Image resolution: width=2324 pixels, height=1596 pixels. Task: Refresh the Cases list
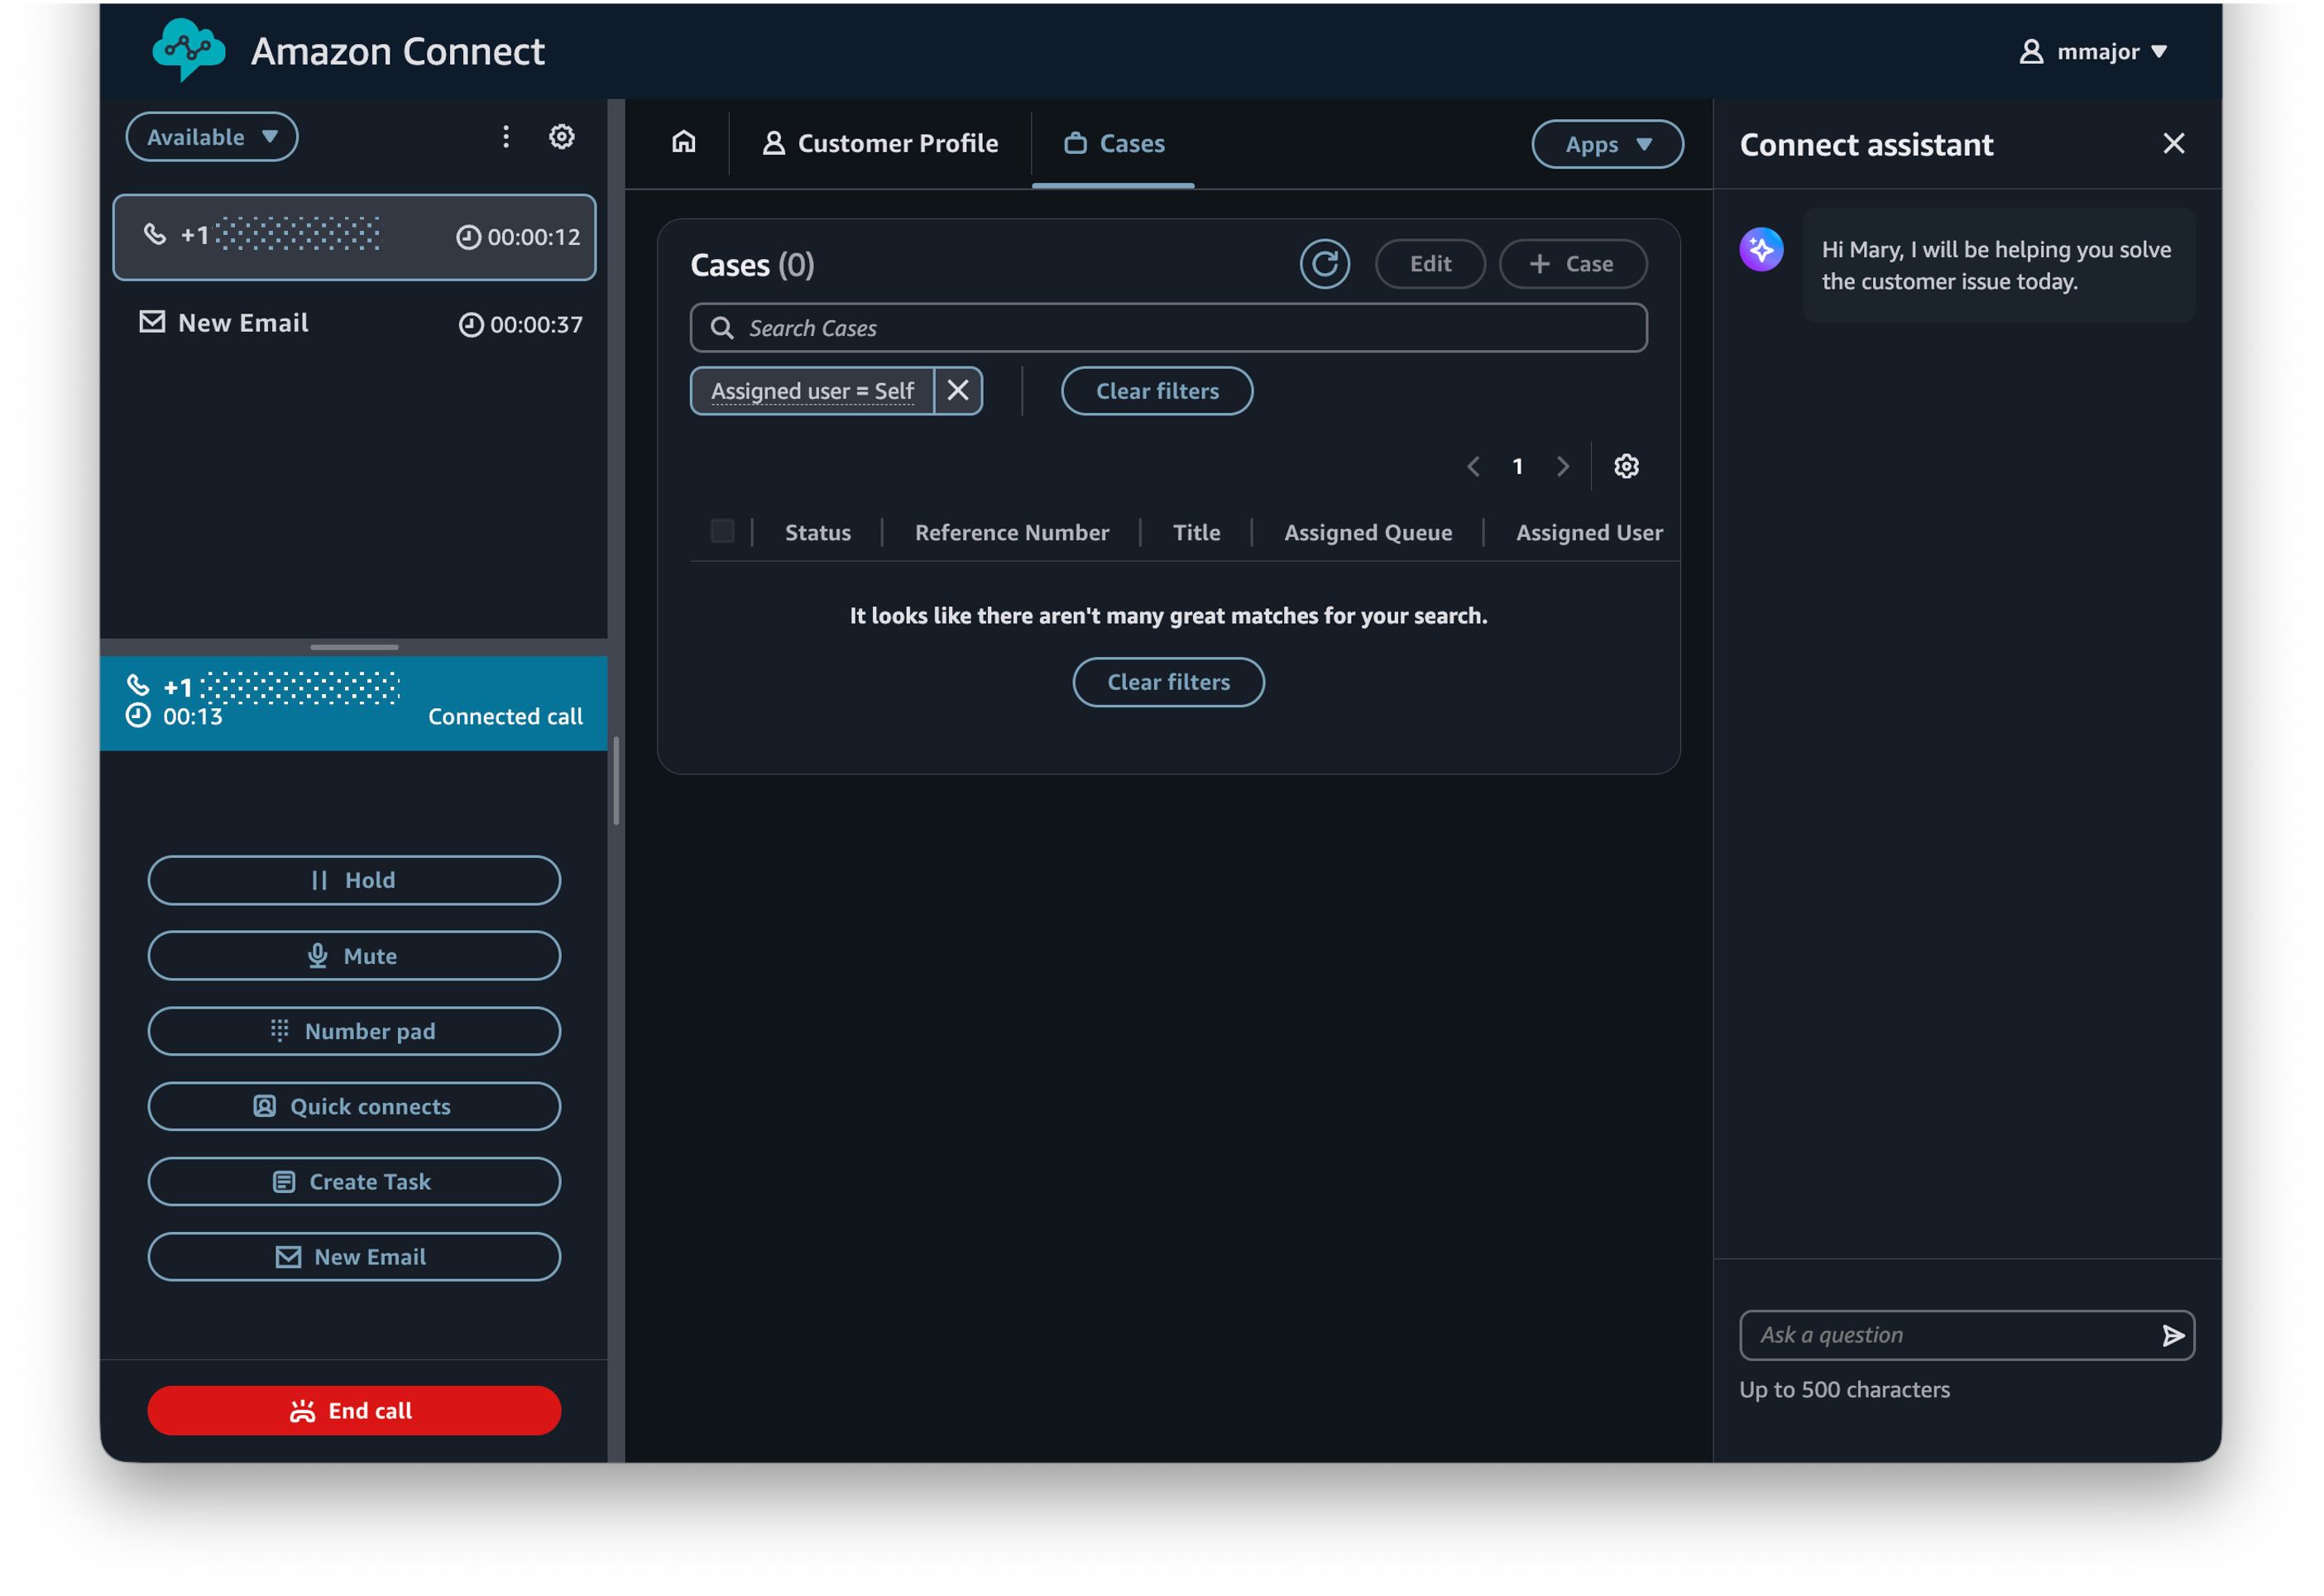tap(1324, 263)
